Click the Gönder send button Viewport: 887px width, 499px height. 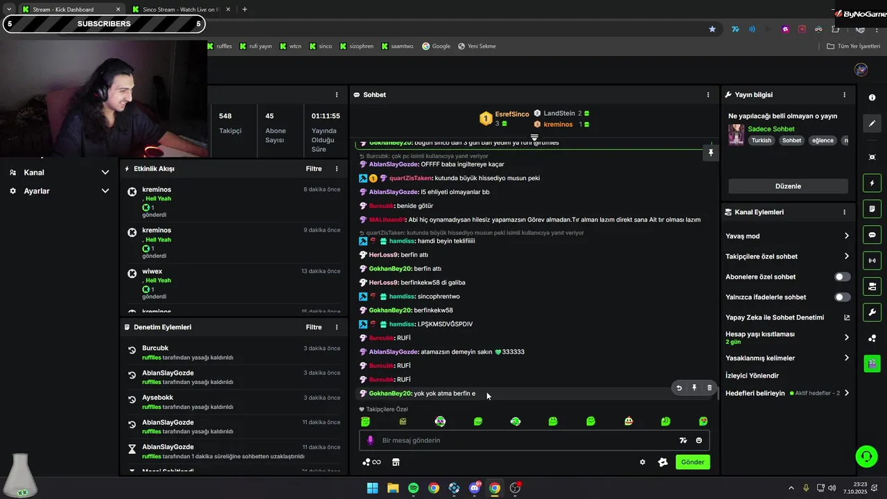coord(692,462)
